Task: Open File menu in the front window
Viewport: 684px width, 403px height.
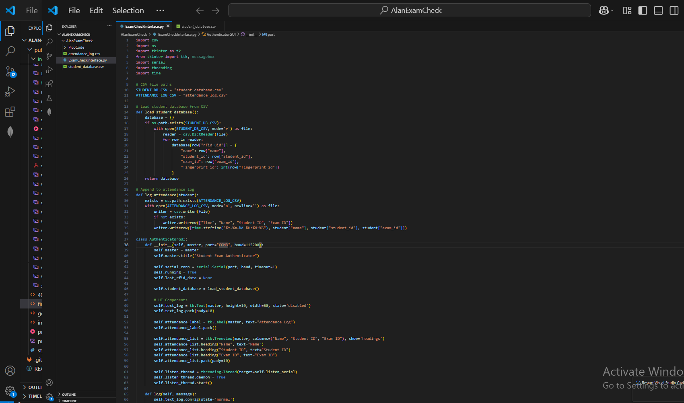Action: pos(74,10)
